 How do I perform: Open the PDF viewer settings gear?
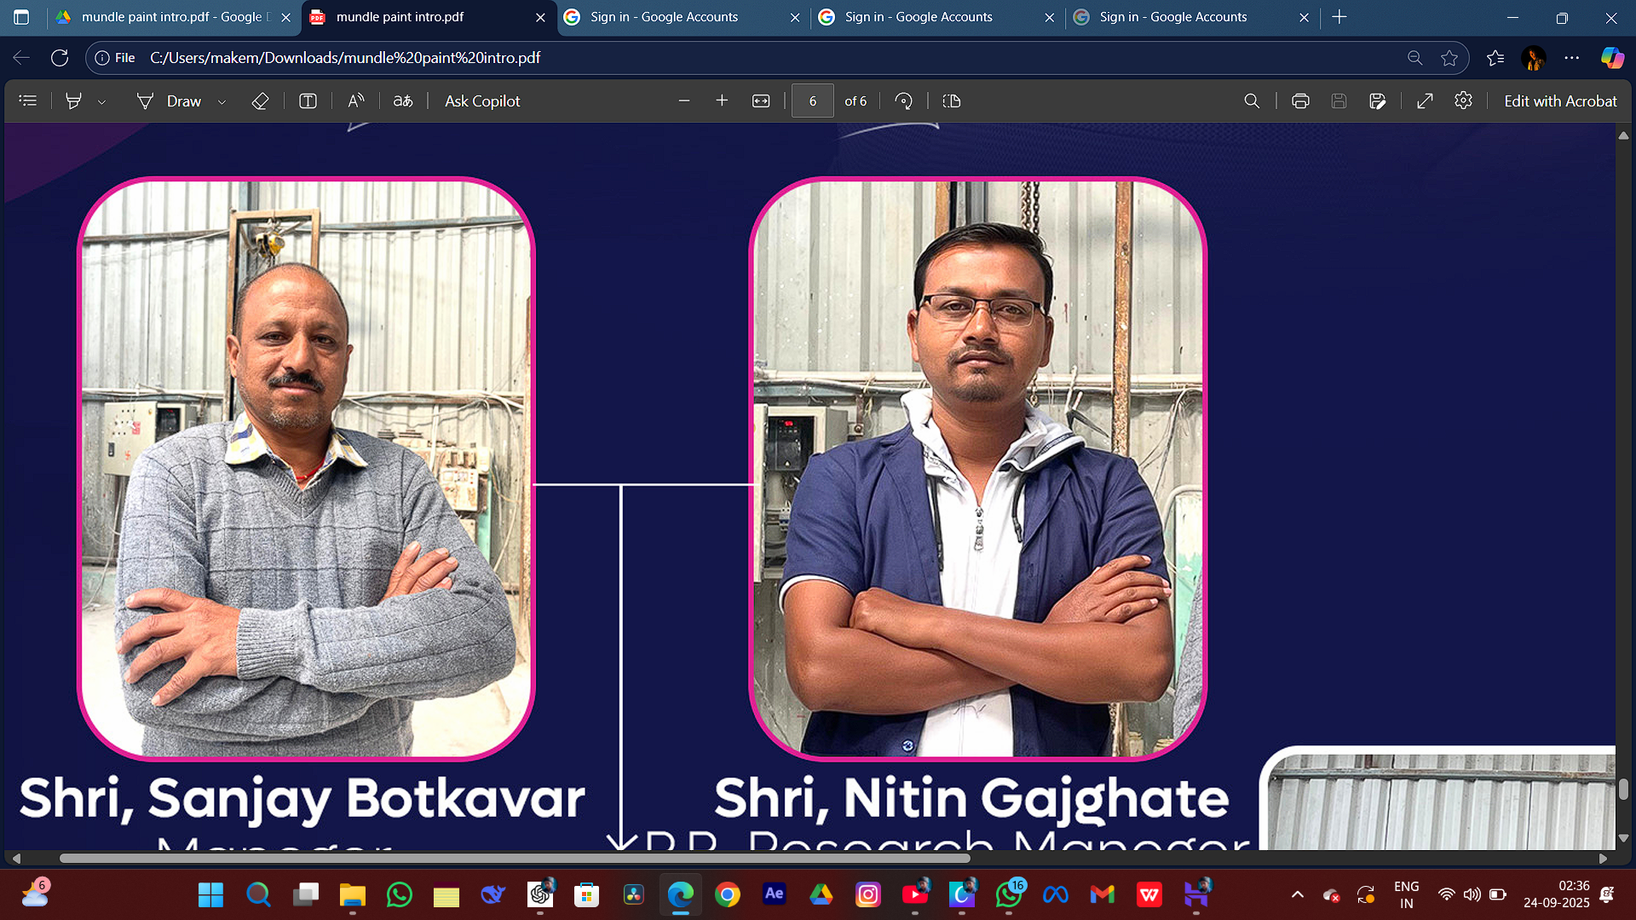(x=1463, y=101)
